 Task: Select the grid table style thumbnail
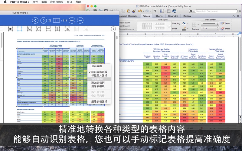[x=147, y=26]
